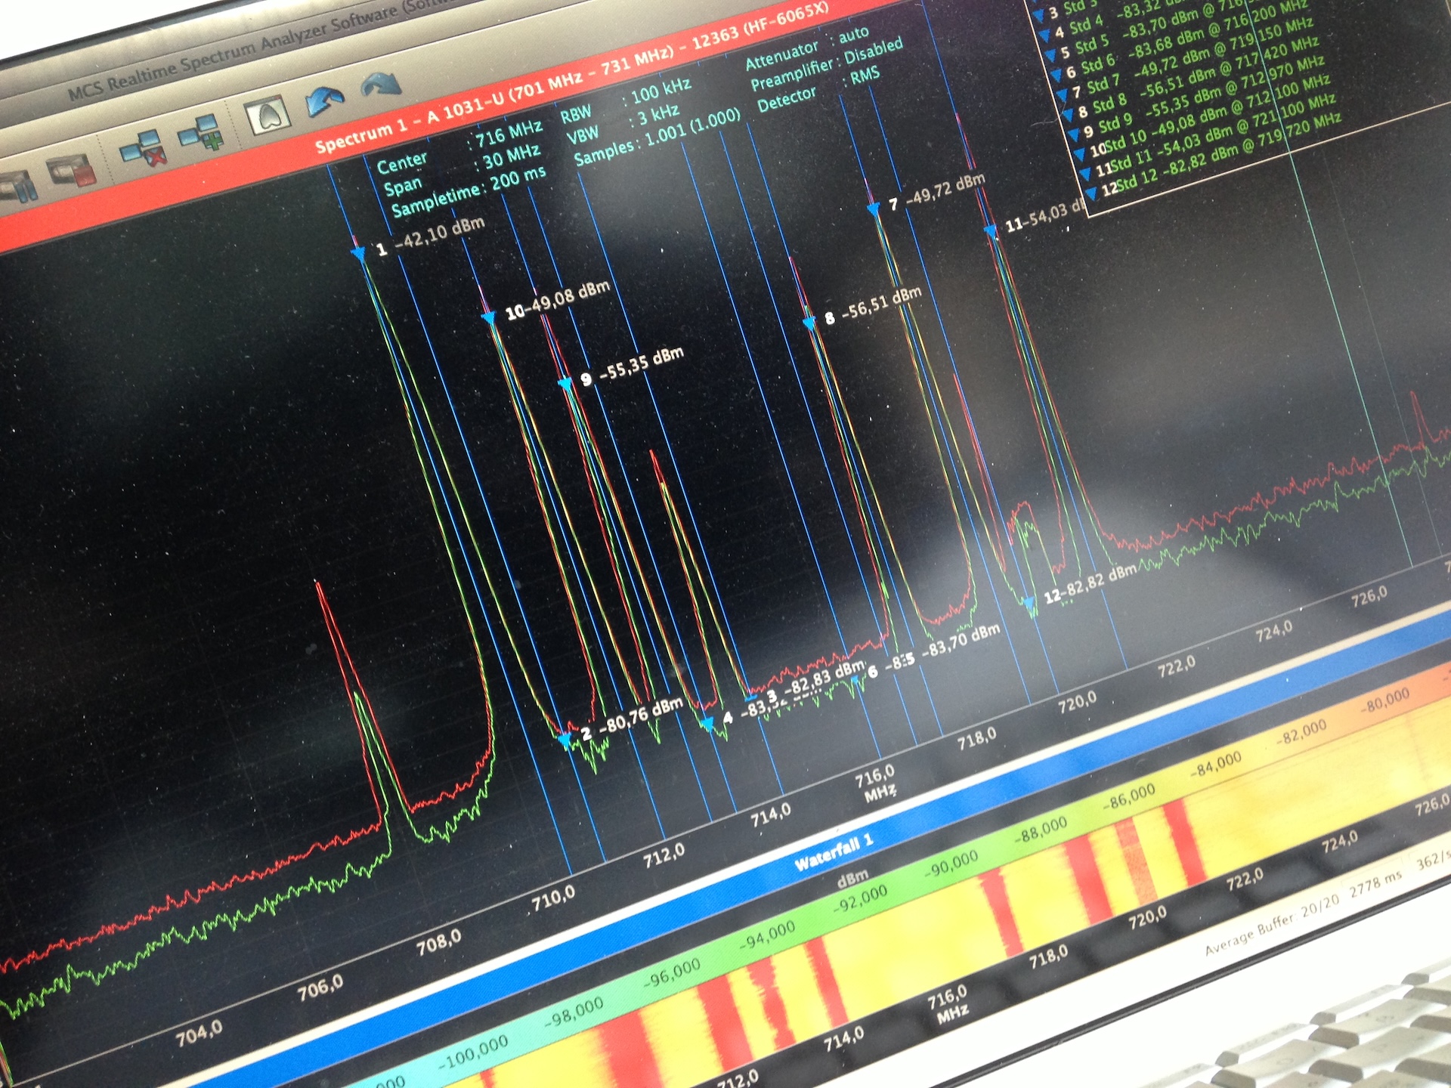This screenshot has width=1451, height=1088.
Task: Select marker 4 triangle on the noise floor
Action: click(707, 724)
